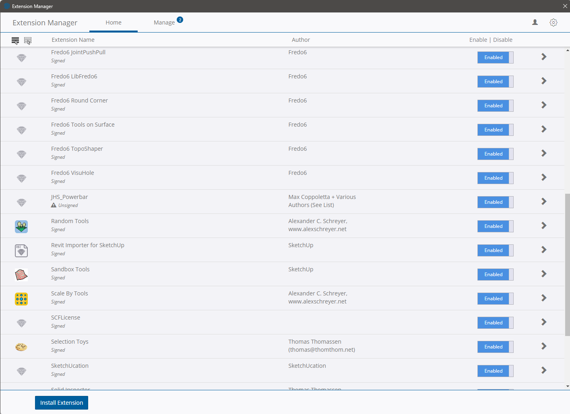Screen dimensions: 570x414
Task: Click the vertical scrollbar thumb
Action: [x=567, y=264]
